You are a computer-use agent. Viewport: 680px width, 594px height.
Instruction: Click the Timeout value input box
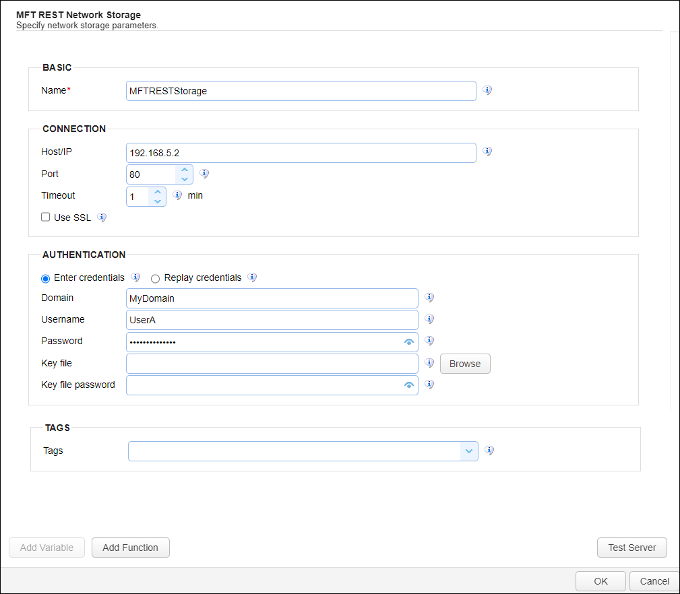click(137, 197)
